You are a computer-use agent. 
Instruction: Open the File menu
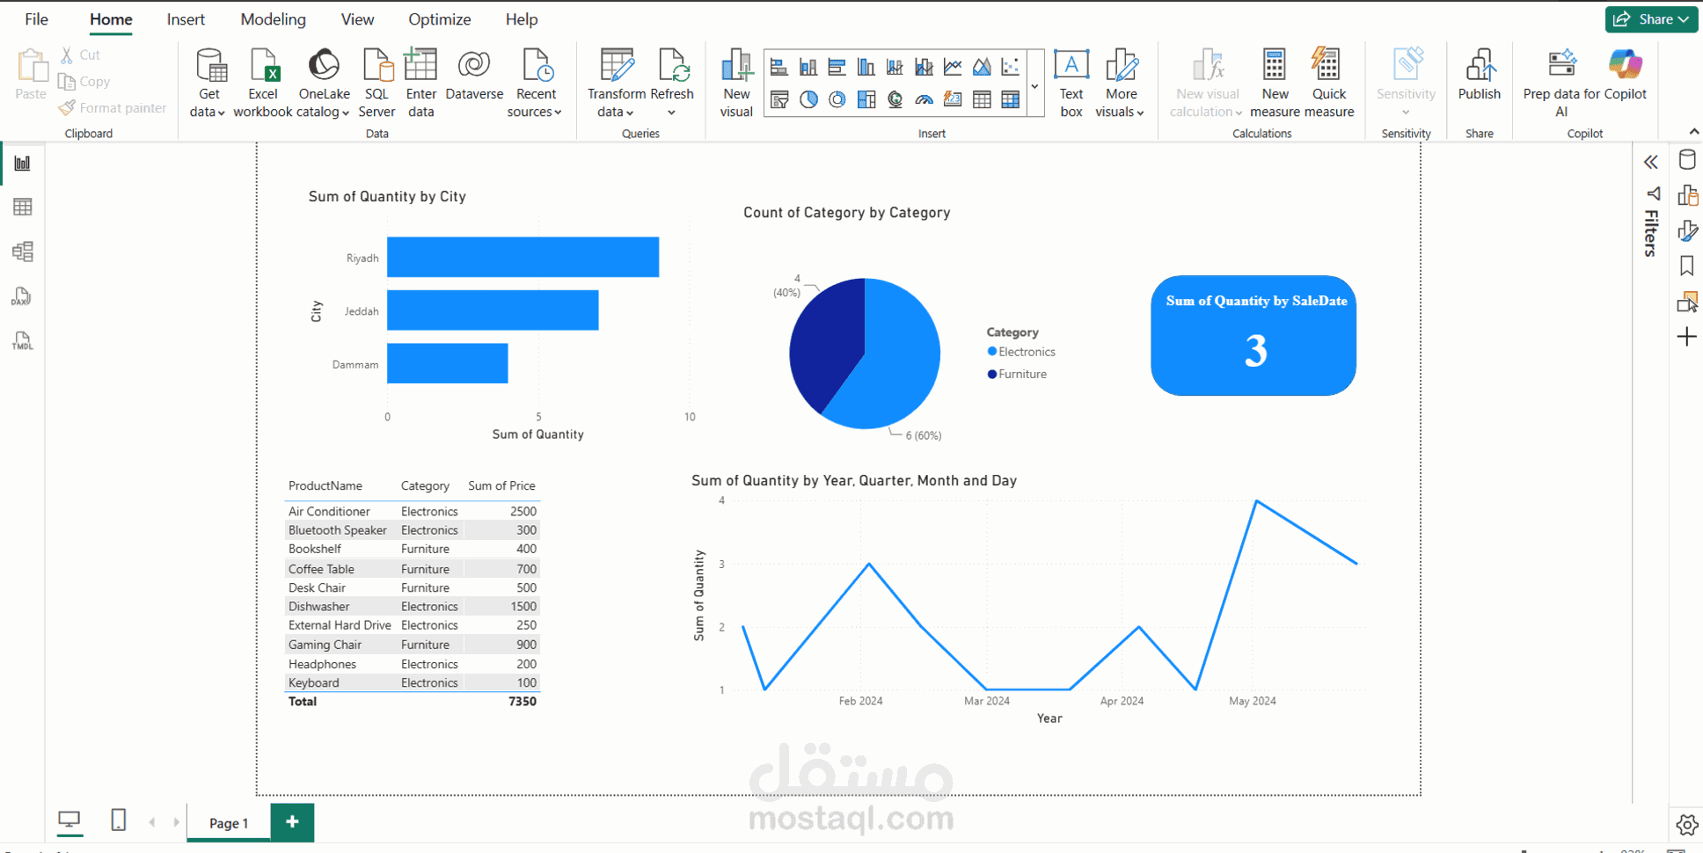click(37, 19)
